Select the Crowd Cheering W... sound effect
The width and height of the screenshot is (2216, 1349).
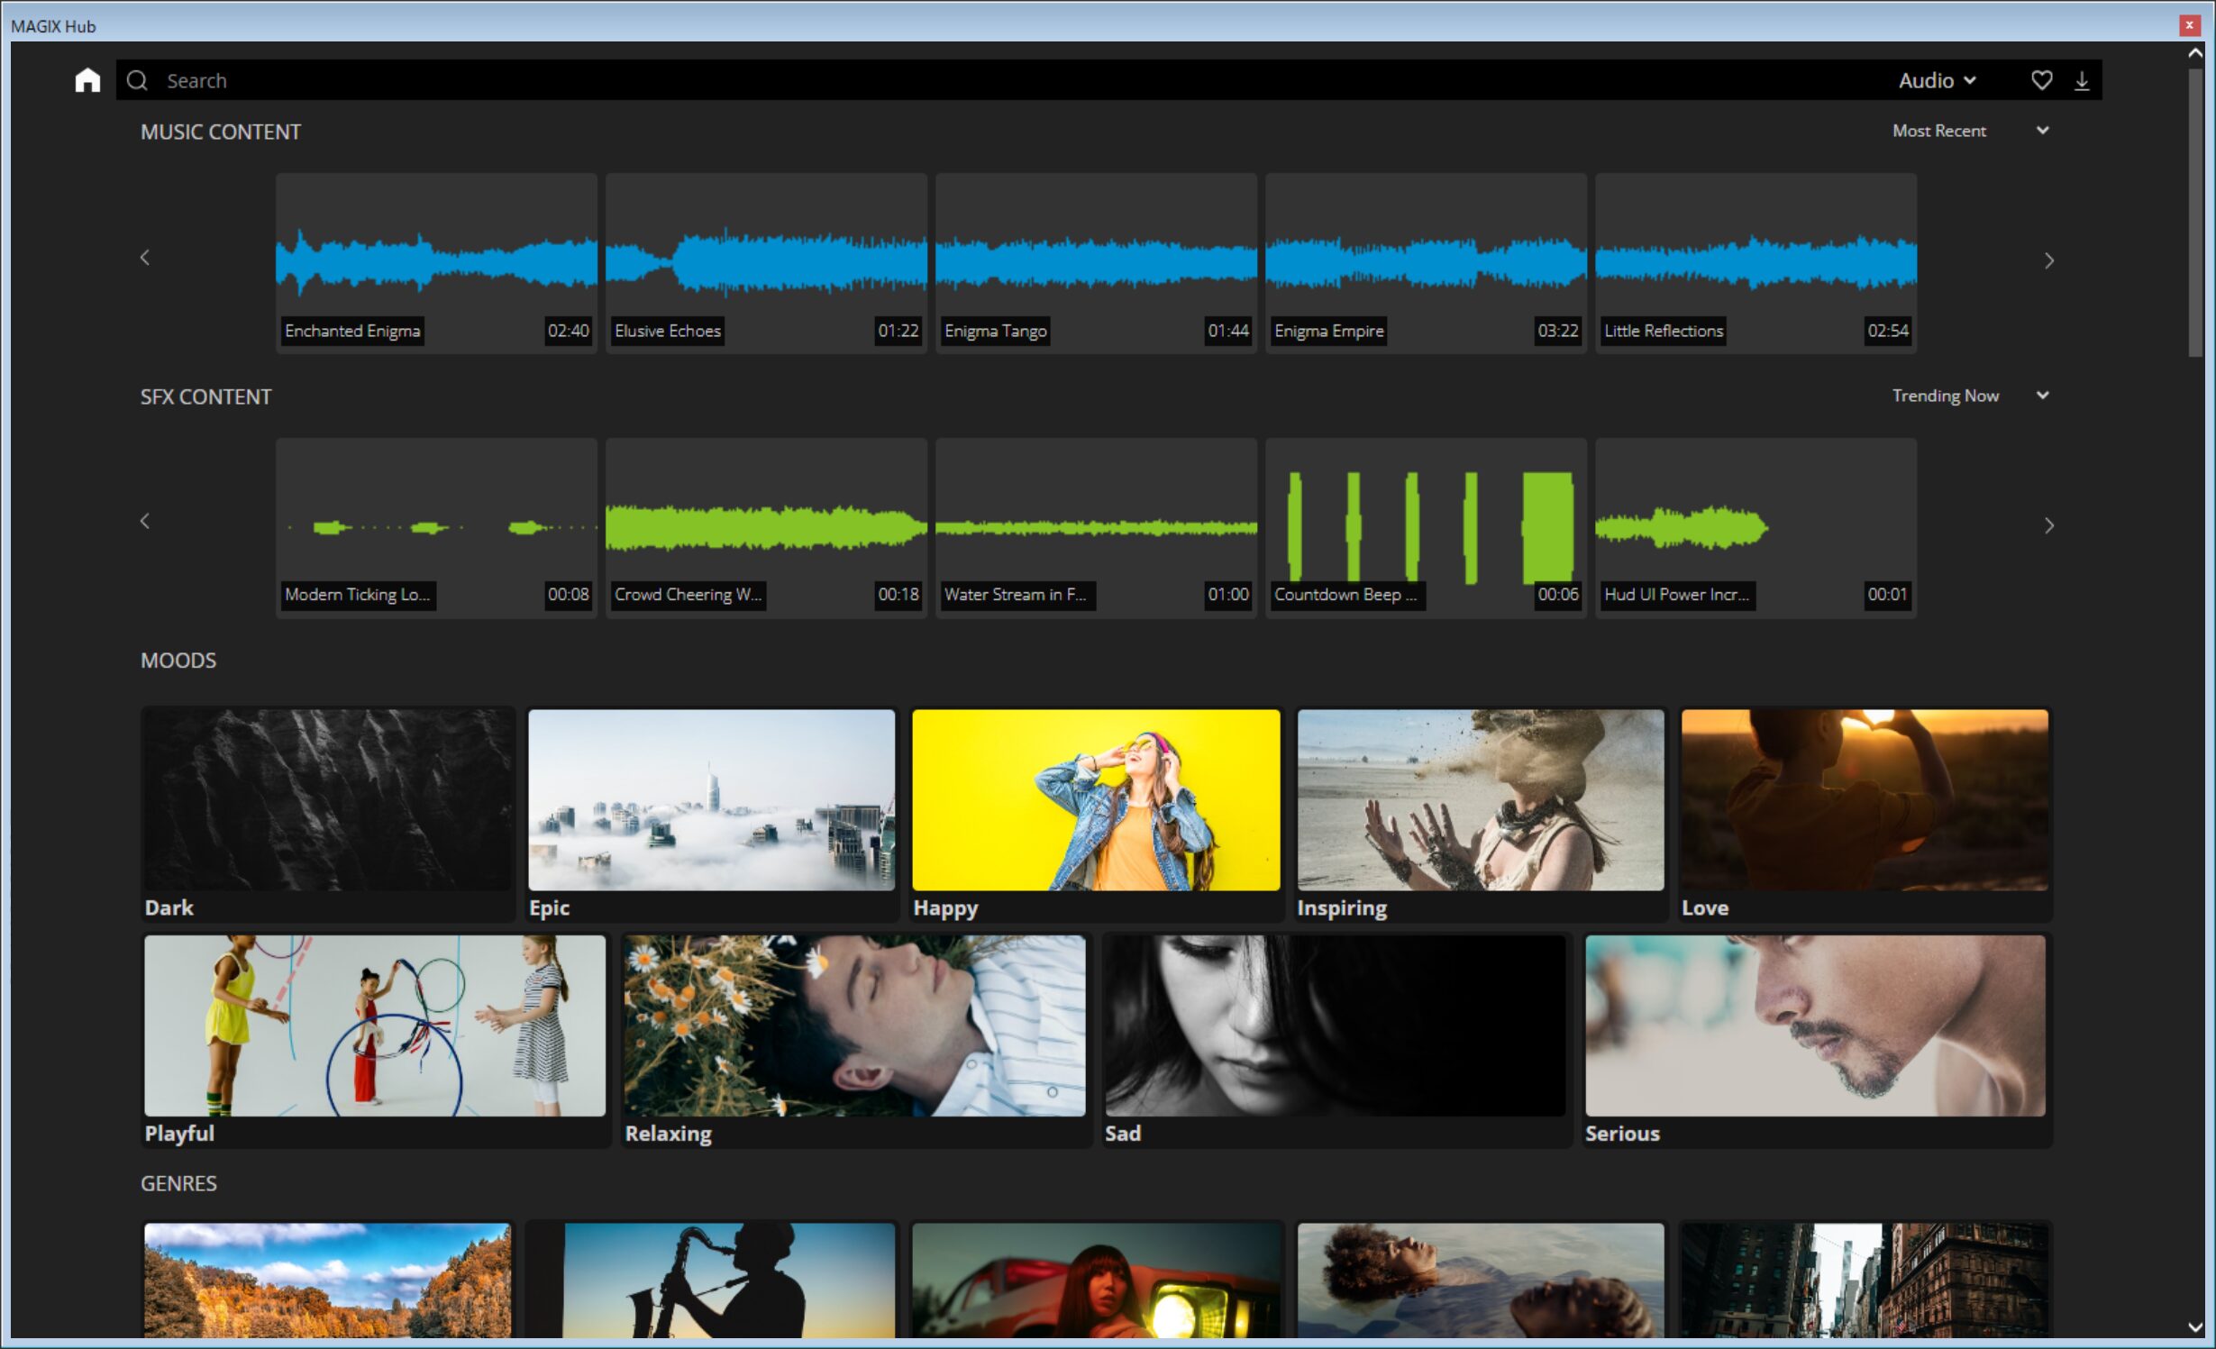tap(766, 527)
